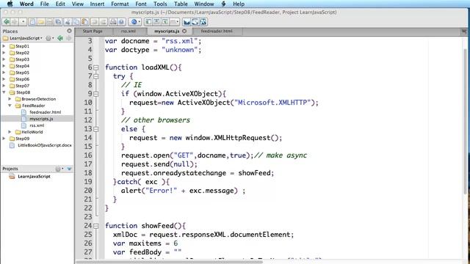The height and width of the screenshot is (264, 470).
Task: Click line number 16 in the gutter
Action: click(88, 155)
